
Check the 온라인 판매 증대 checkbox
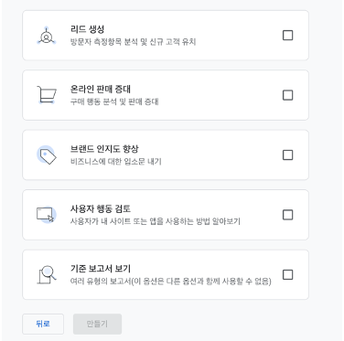287,95
